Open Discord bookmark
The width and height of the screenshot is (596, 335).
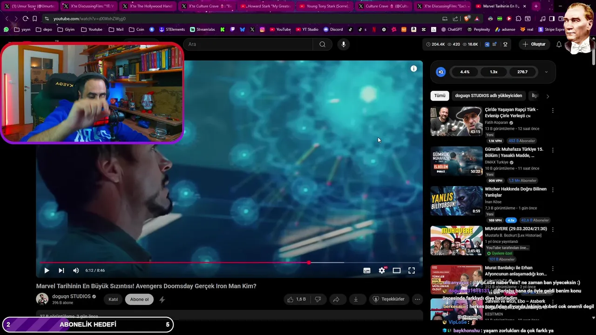333,29
